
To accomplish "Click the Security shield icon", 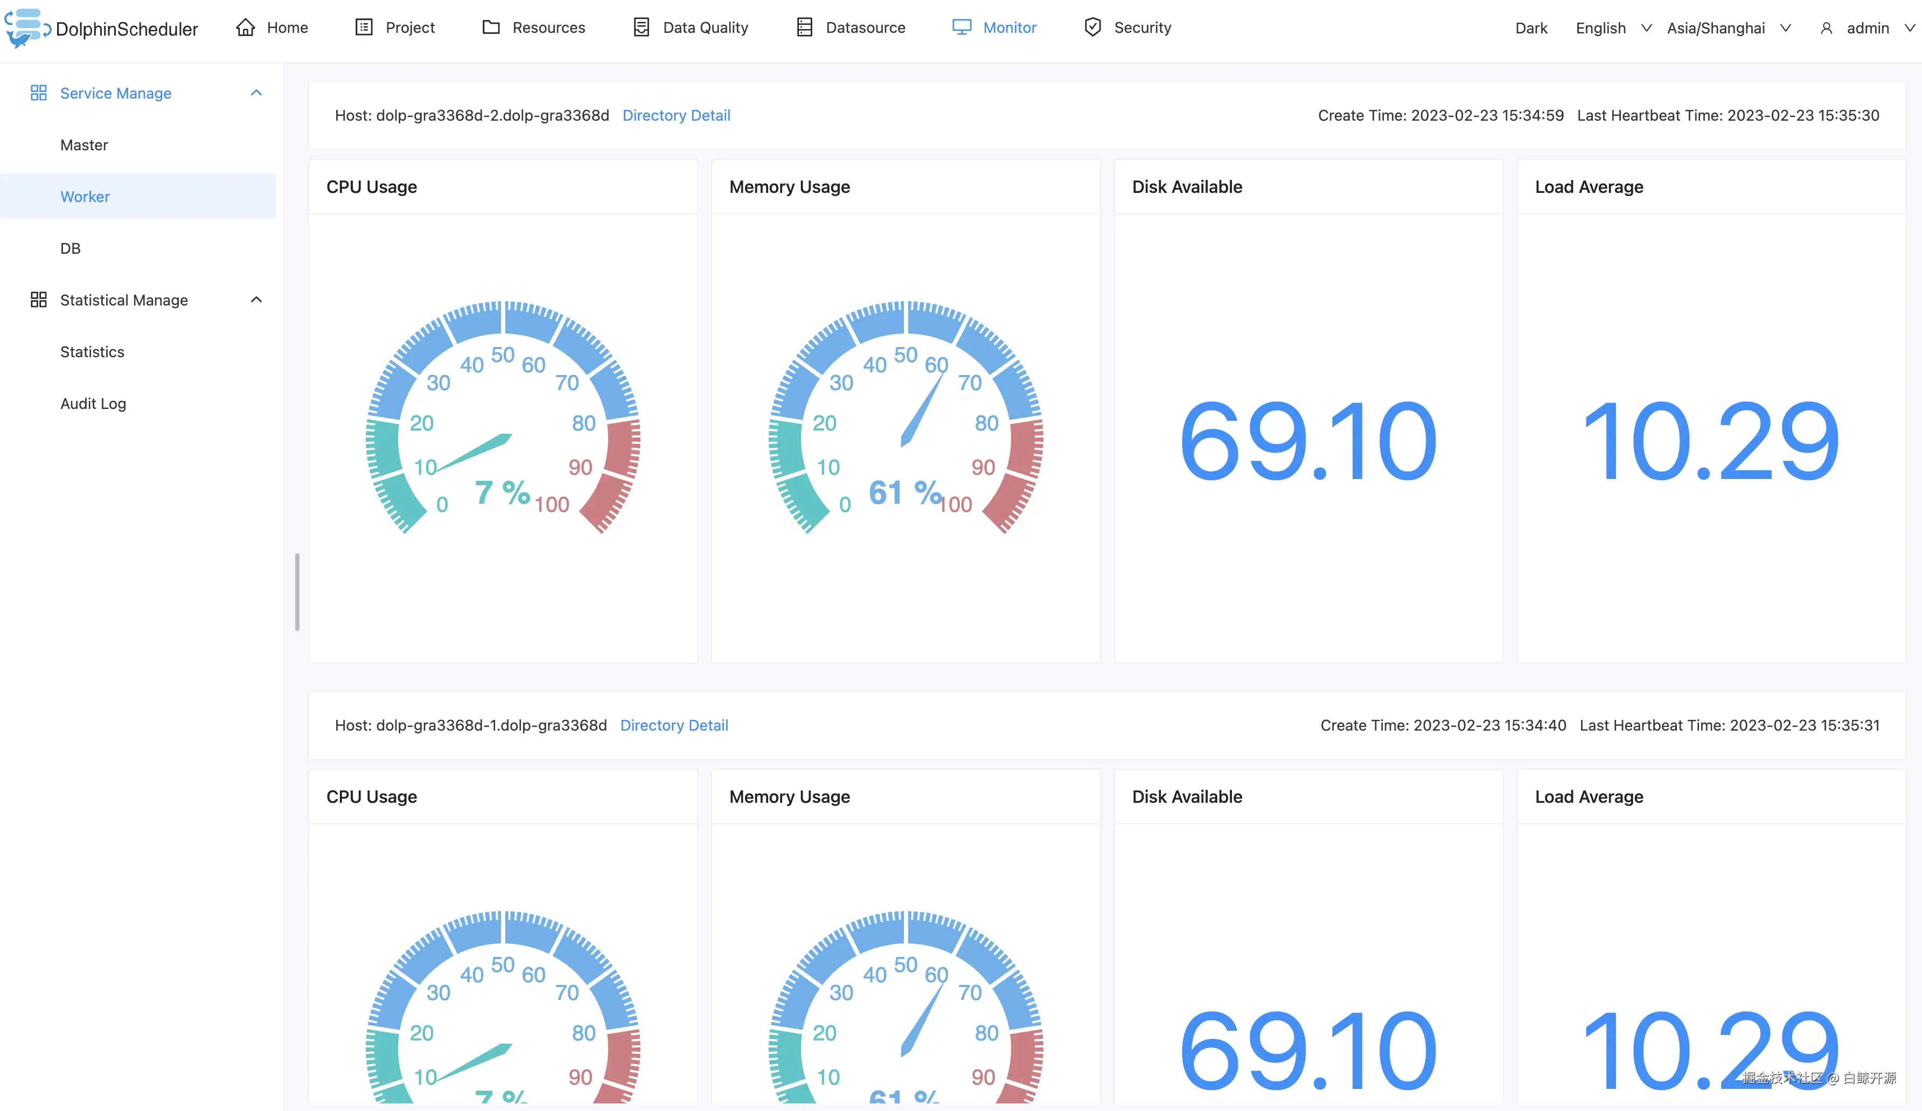I will point(1093,27).
